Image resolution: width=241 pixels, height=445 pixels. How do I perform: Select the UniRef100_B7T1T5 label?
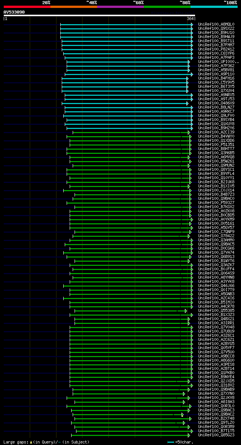(216, 431)
